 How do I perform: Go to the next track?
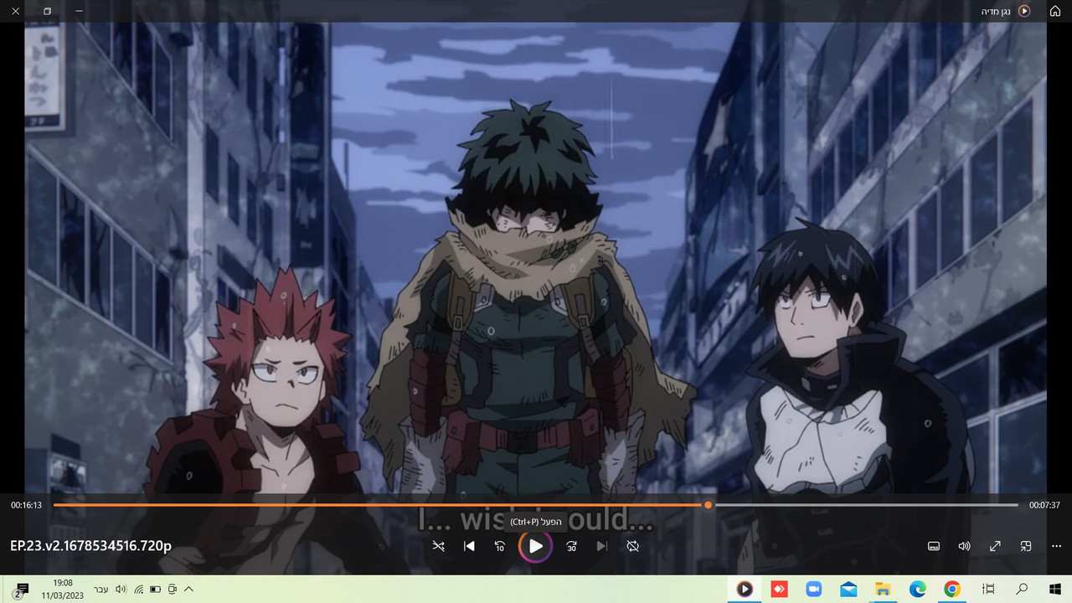click(x=601, y=546)
